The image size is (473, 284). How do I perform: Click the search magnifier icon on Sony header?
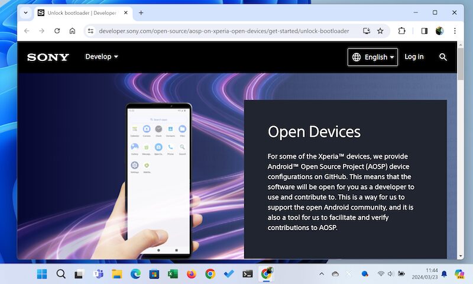pyautogui.click(x=443, y=57)
